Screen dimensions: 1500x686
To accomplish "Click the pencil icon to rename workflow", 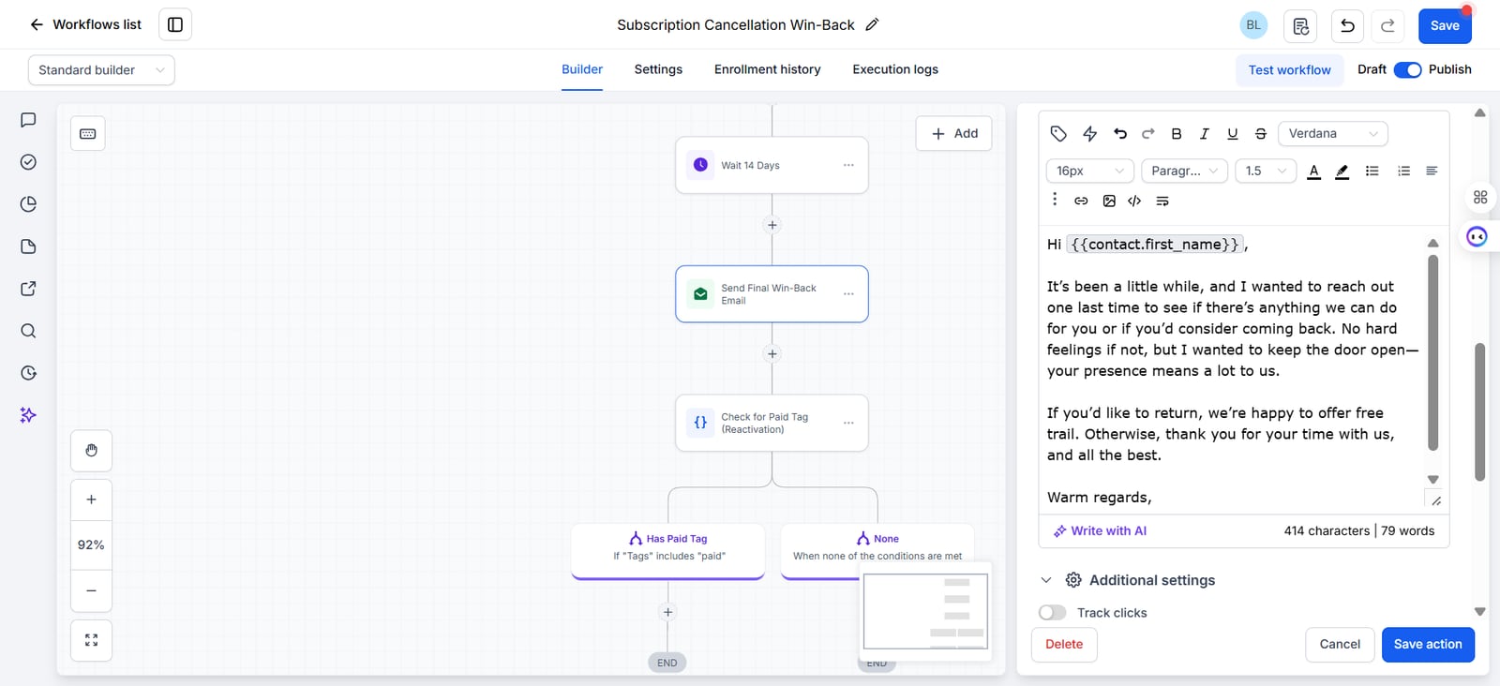I will (x=872, y=24).
